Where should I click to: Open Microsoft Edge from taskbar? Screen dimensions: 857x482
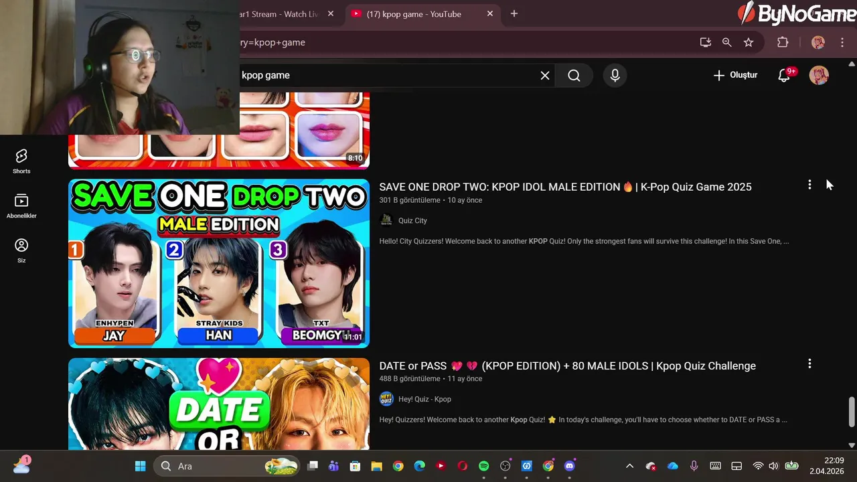pos(419,466)
